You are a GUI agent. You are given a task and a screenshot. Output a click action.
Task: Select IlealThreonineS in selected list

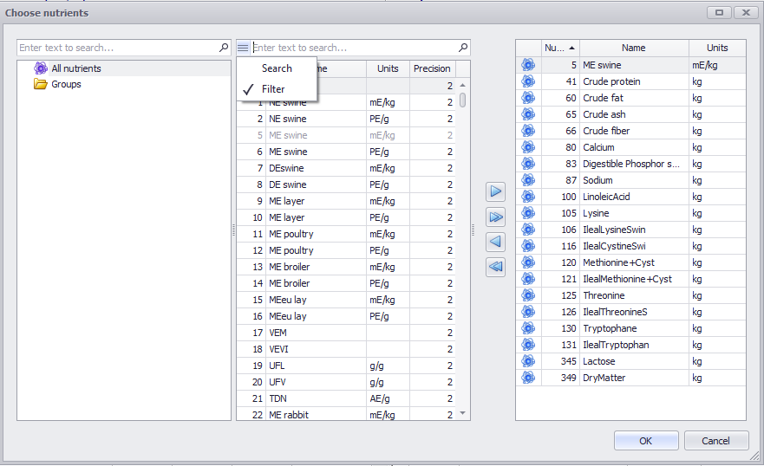[631, 312]
